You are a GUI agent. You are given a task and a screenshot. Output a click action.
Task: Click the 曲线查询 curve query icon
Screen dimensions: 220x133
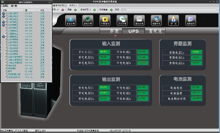(139, 20)
